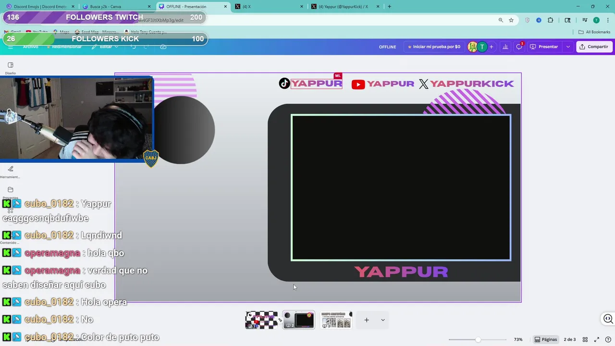Open the help question mark icon
This screenshot has width=615, height=346.
coord(608,339)
